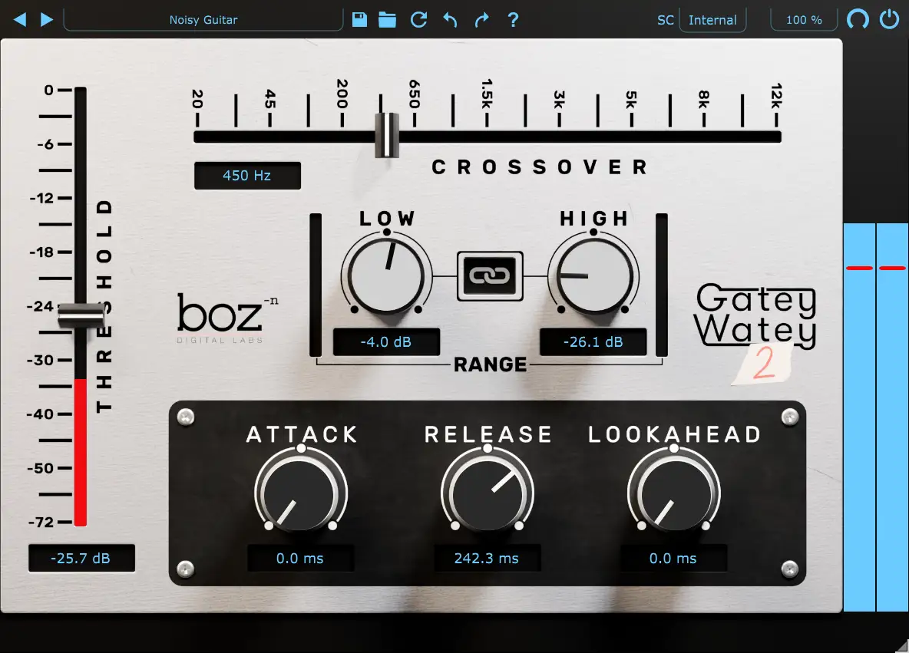Redo the last undone change
Screen dimensions: 909x653
(x=481, y=20)
